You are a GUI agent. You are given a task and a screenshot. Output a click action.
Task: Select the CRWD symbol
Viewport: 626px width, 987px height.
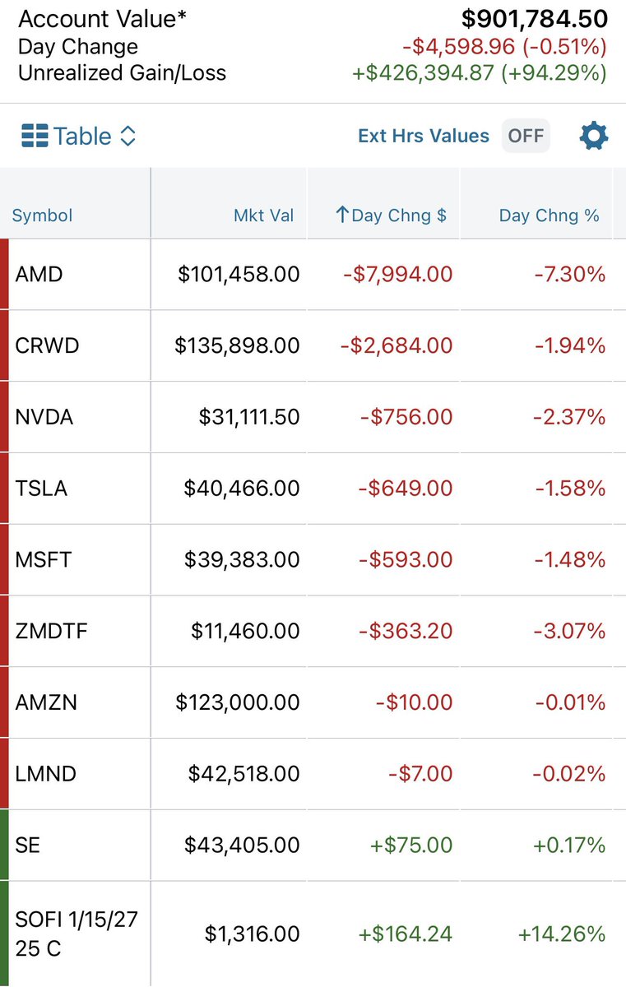pos(47,345)
